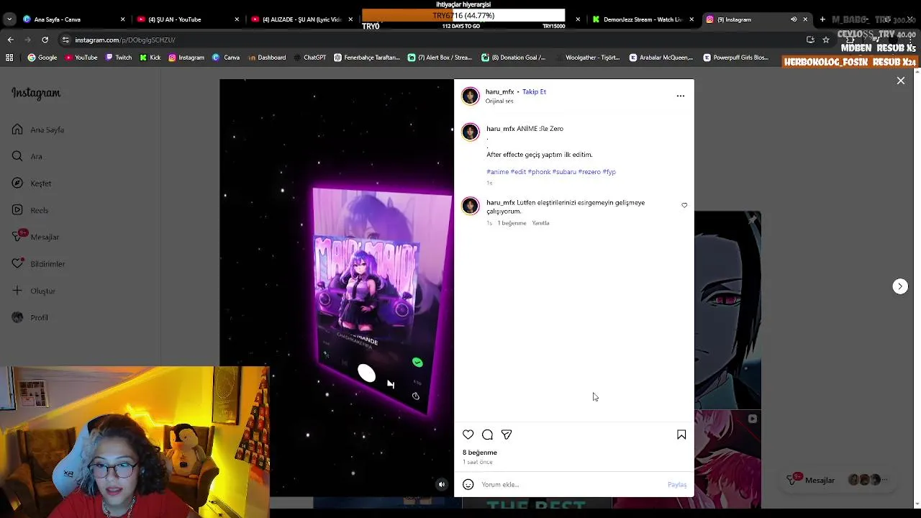Go to next post with right arrow
Image resolution: width=921 pixels, height=518 pixels.
(900, 286)
